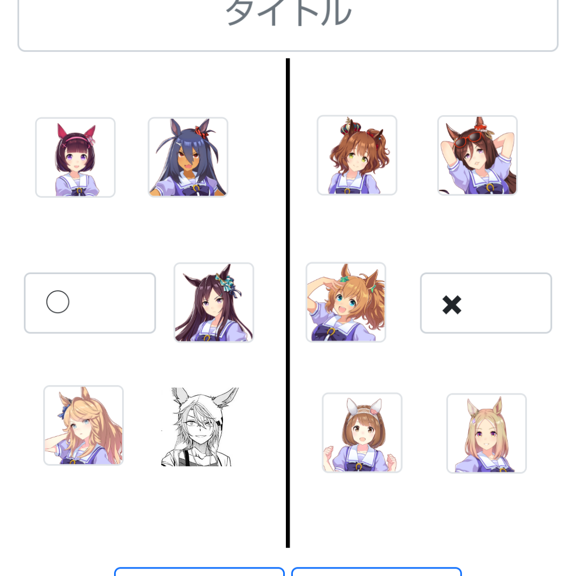
Task: Pick the pale blonde girl with purple eyes
Action: (486, 434)
